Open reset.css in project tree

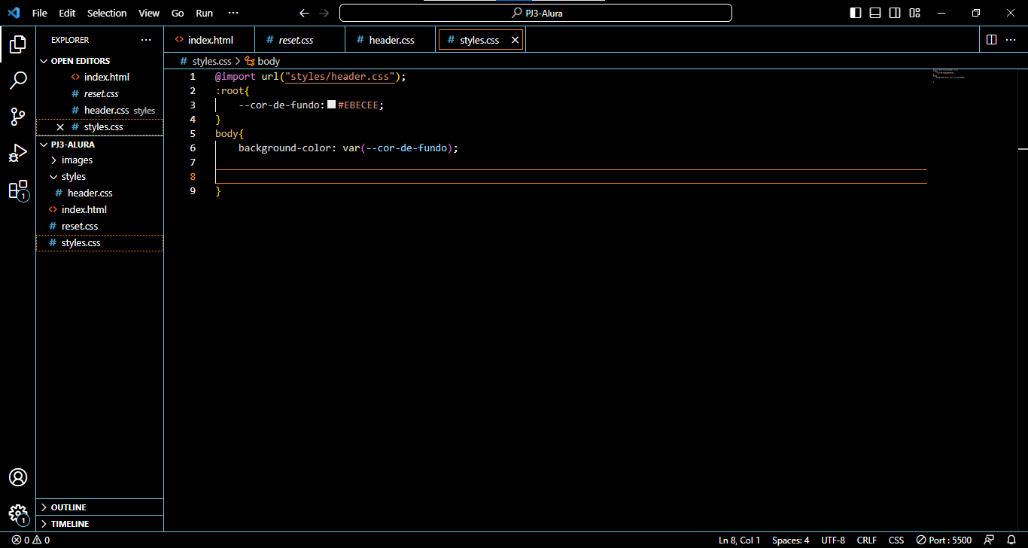99,227
